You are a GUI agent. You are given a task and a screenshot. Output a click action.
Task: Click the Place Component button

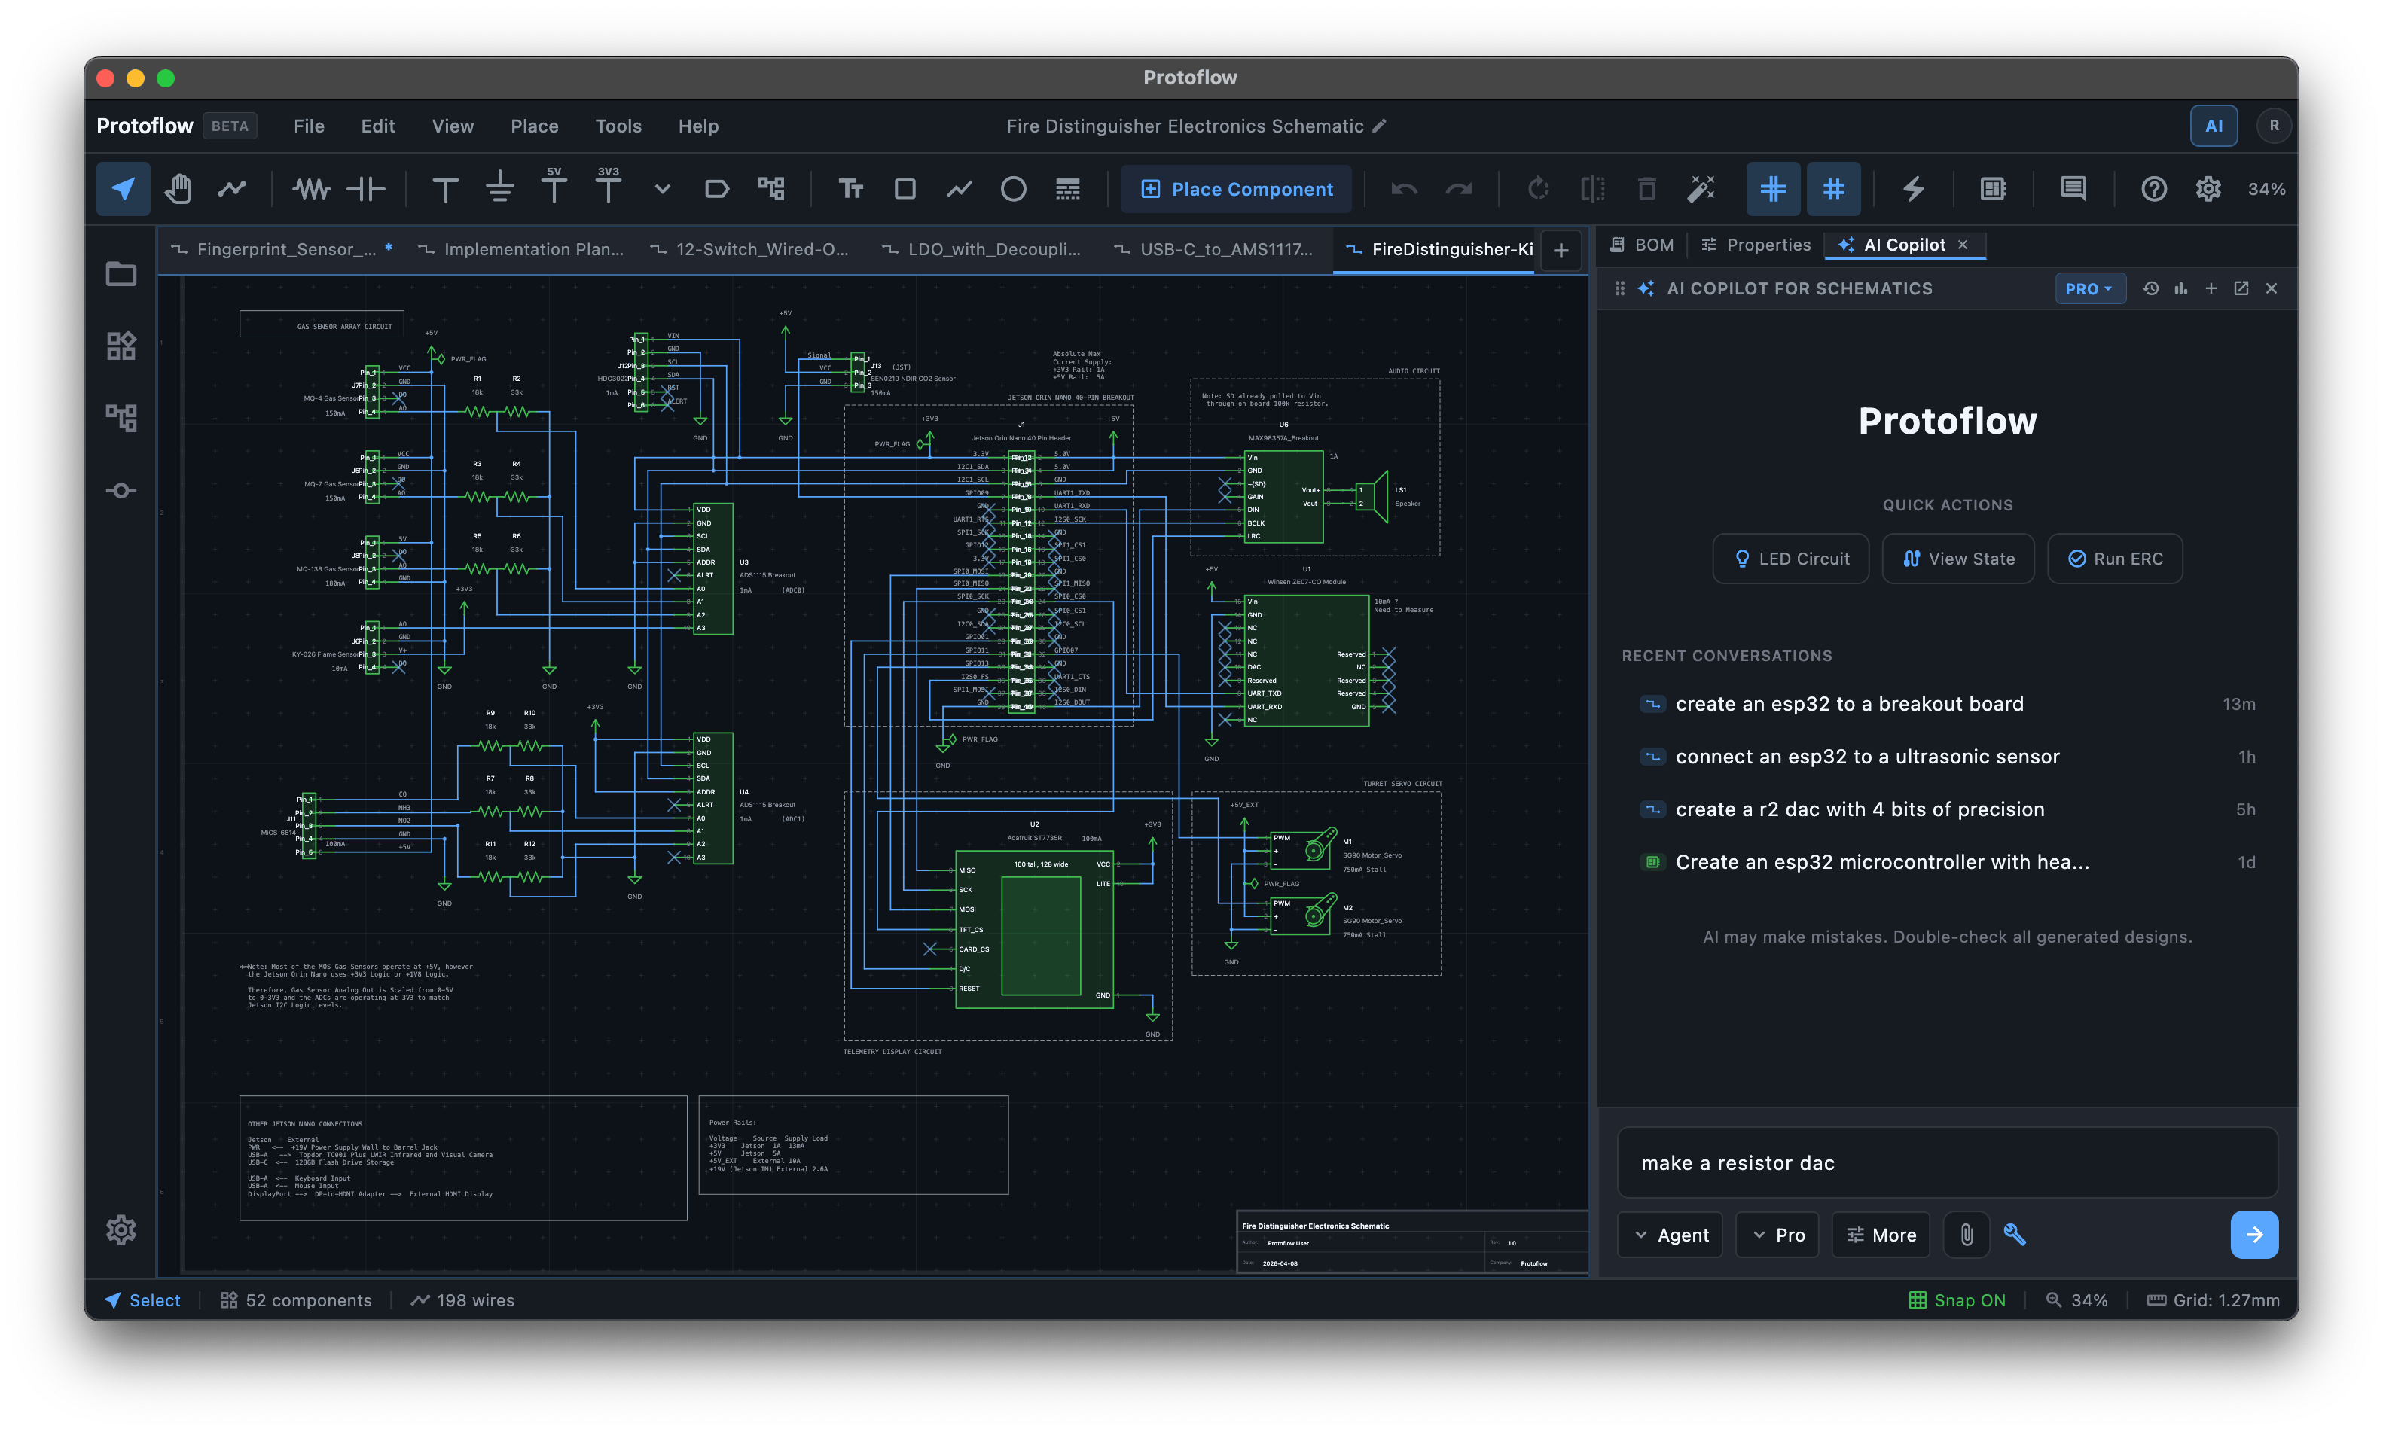[1237, 189]
